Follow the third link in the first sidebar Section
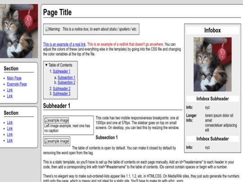The image size is (243, 182). (10, 90)
